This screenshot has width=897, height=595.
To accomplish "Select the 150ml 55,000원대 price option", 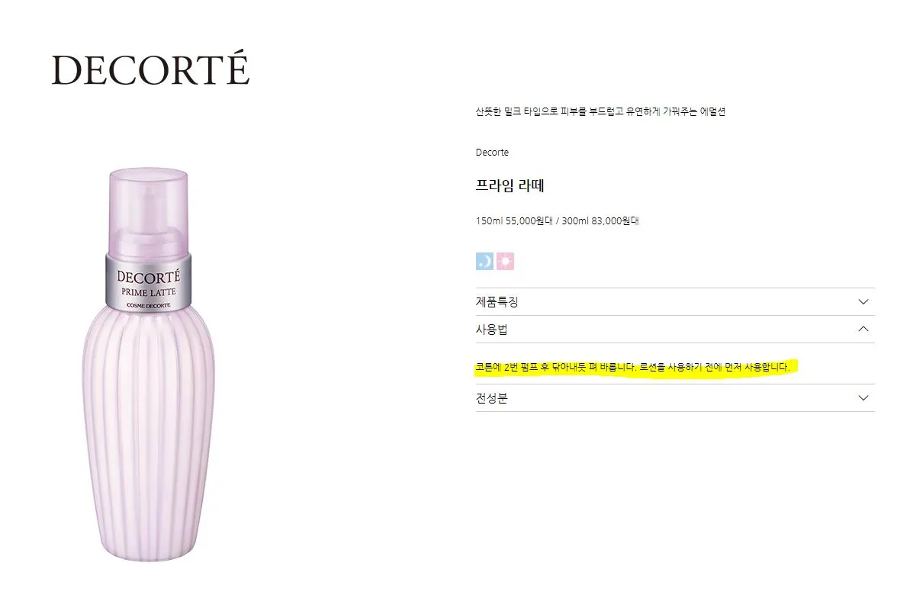I will (x=514, y=221).
